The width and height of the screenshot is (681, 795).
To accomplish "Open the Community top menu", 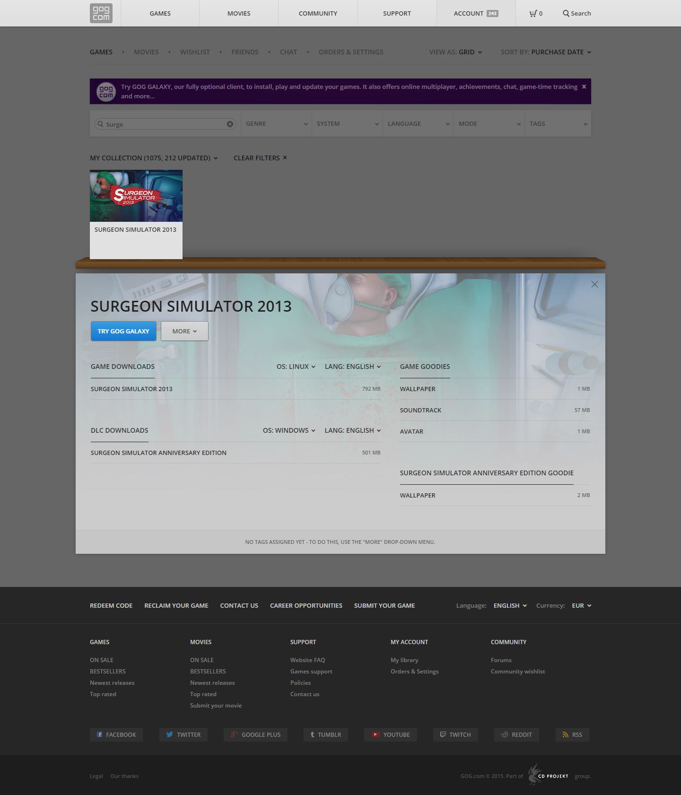I will pyautogui.click(x=318, y=13).
